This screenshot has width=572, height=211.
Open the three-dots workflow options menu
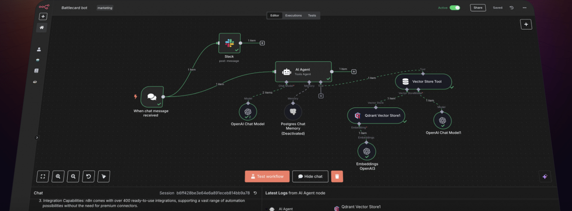[525, 8]
